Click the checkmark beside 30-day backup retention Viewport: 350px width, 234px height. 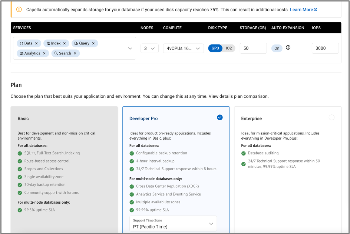coord(20,185)
